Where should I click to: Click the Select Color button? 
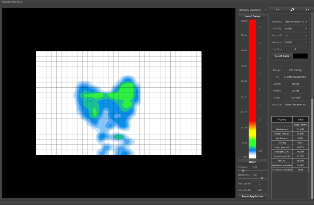(x=282, y=56)
